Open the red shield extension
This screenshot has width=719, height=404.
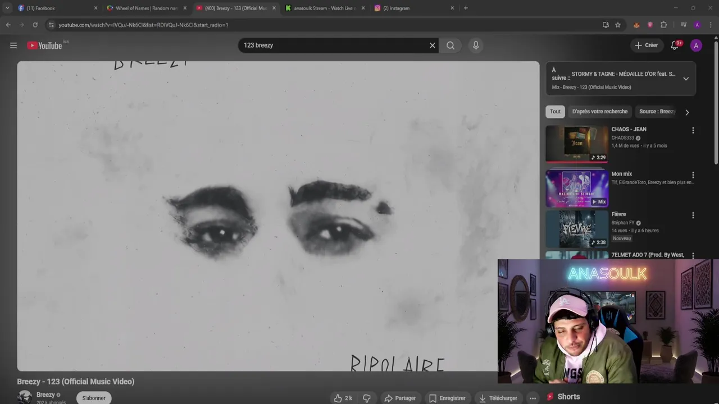pyautogui.click(x=650, y=25)
